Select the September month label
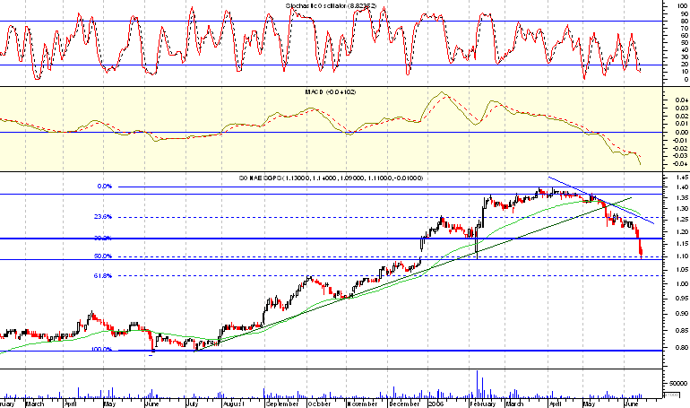Screen dimensions: 690x408 tap(282, 404)
